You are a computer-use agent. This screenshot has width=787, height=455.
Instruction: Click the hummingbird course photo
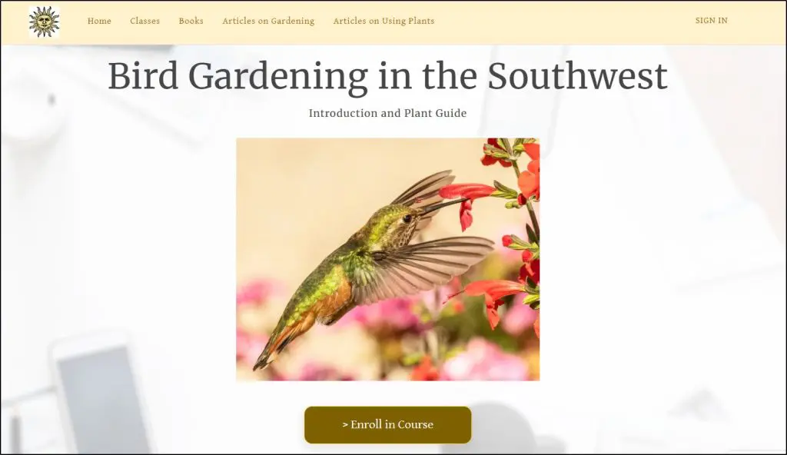pyautogui.click(x=388, y=259)
